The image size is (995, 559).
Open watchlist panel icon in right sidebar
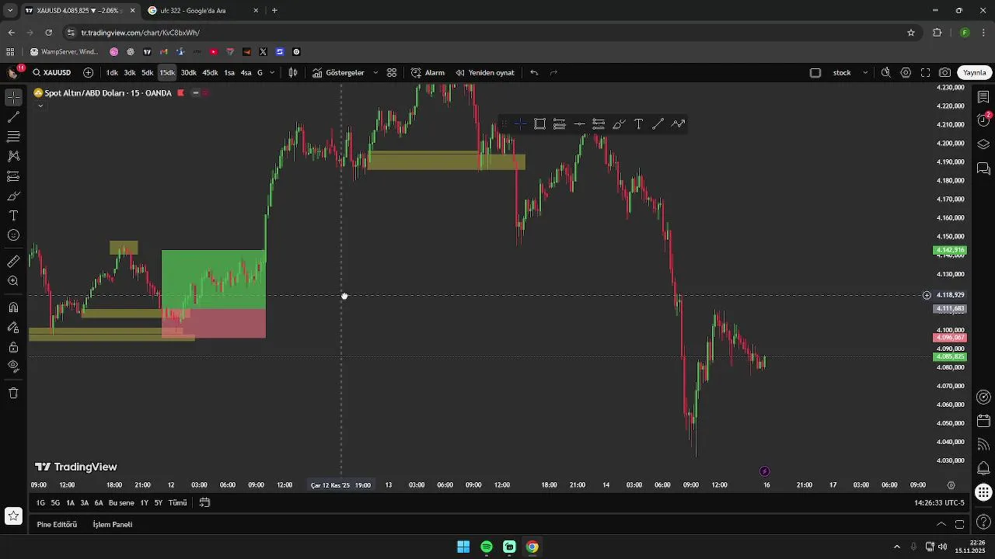[x=983, y=97]
